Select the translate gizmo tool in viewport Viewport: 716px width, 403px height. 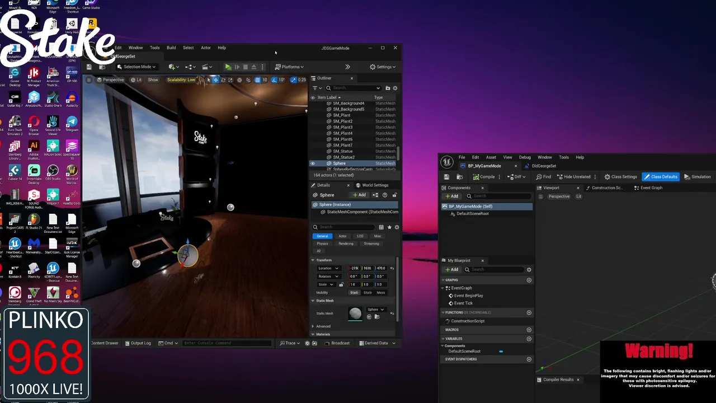(x=215, y=79)
